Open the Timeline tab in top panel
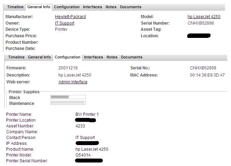 click(15, 7)
